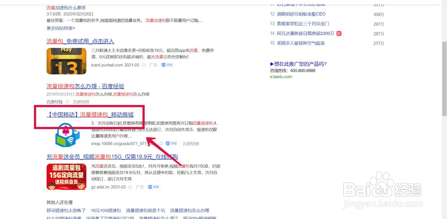Image resolution: width=447 pixels, height=219 pixels.
Task: Search related query 流量提速包就是个坑
Action: [x=145, y=210]
